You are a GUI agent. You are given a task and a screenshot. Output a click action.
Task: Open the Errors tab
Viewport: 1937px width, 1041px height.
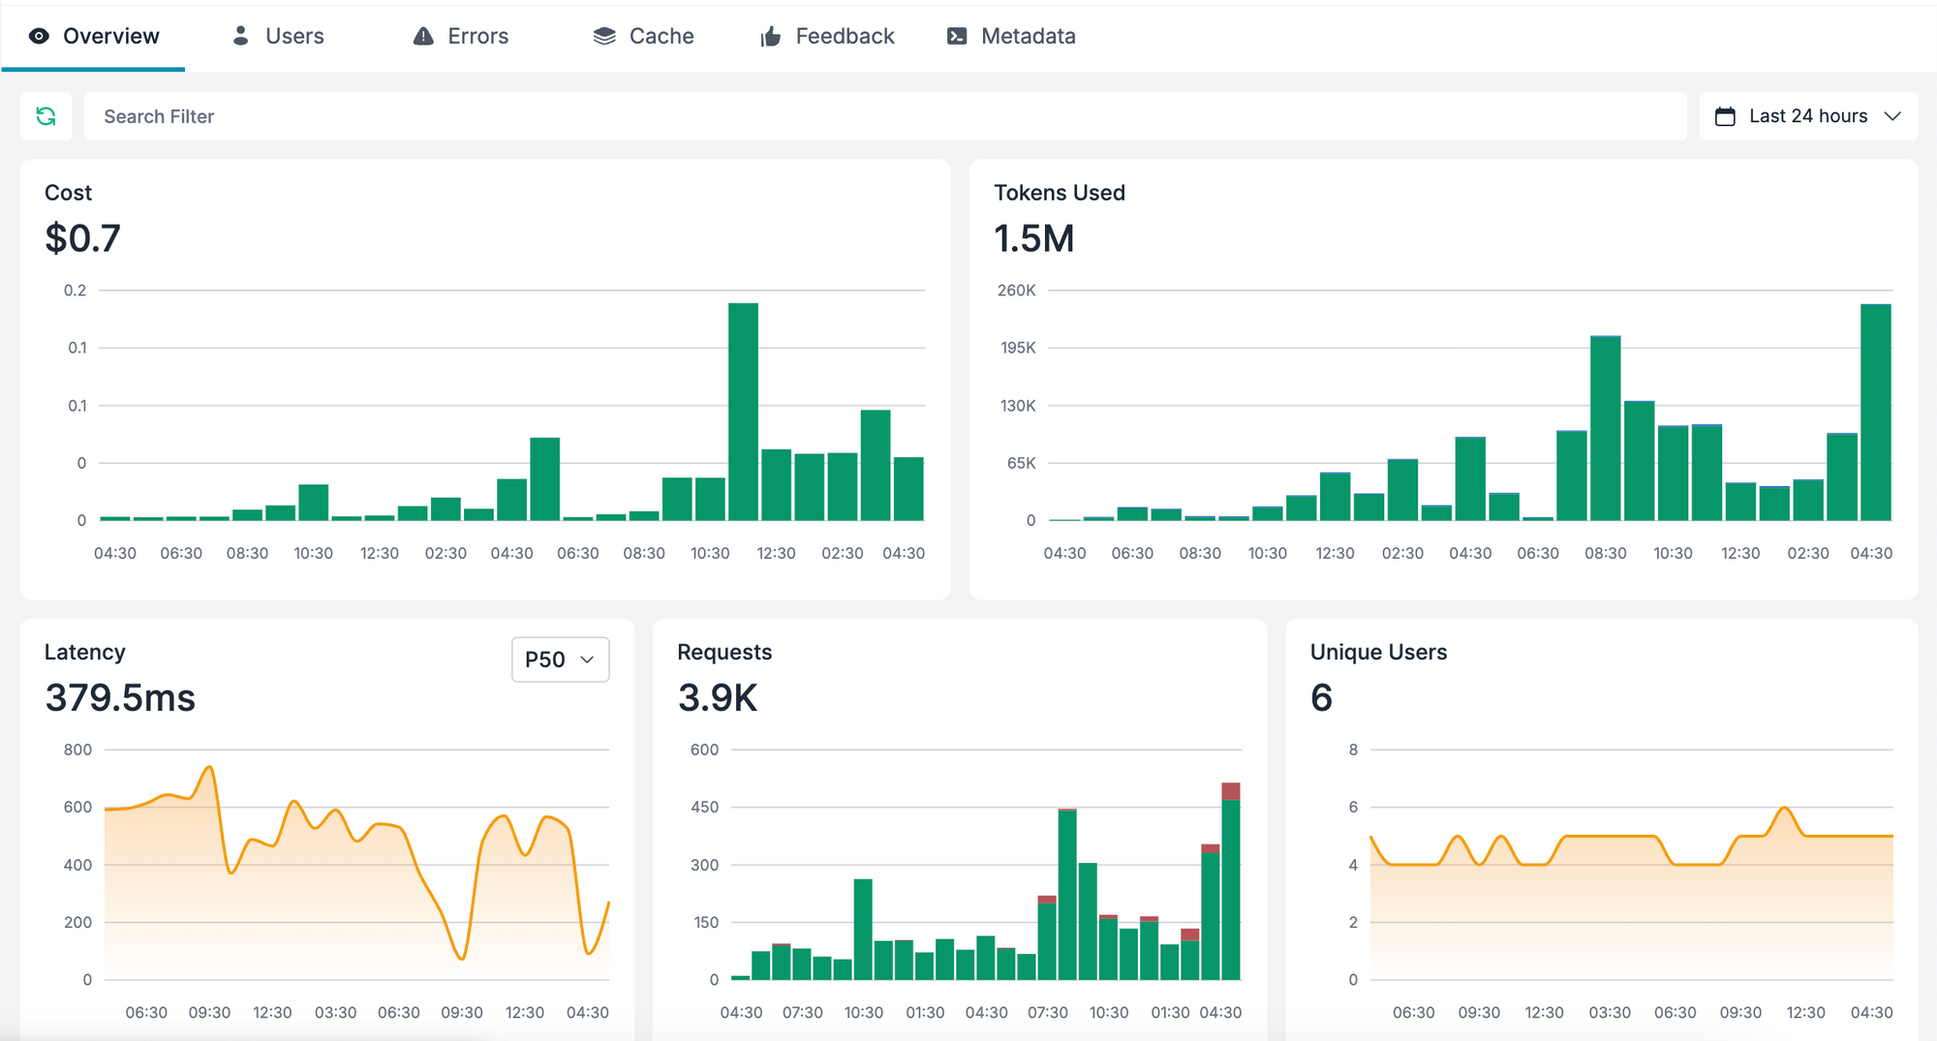click(477, 36)
